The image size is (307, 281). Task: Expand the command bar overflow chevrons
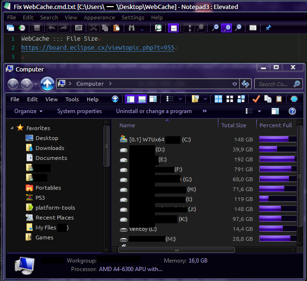(205, 111)
